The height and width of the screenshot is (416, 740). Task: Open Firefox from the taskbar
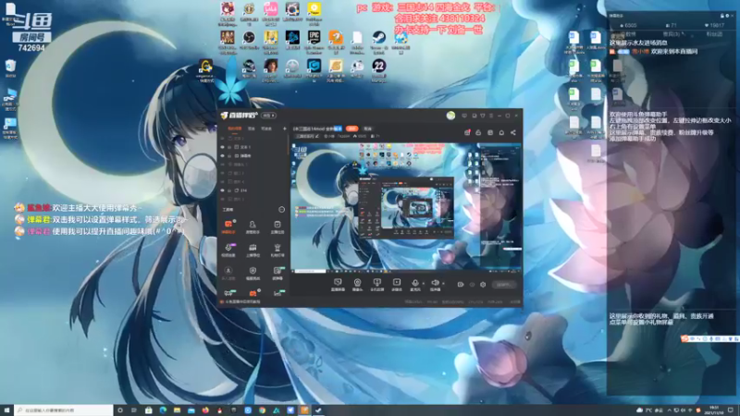(x=205, y=410)
